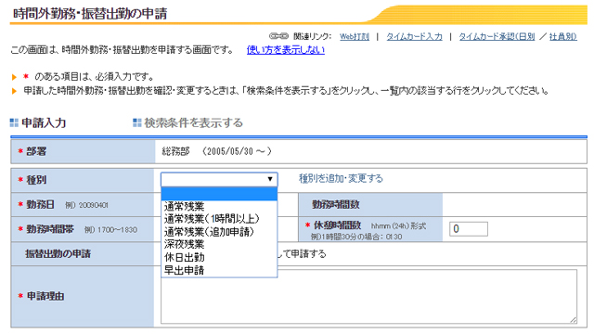Open the 社員別 link
This screenshot has height=334, width=594.
pos(562,37)
